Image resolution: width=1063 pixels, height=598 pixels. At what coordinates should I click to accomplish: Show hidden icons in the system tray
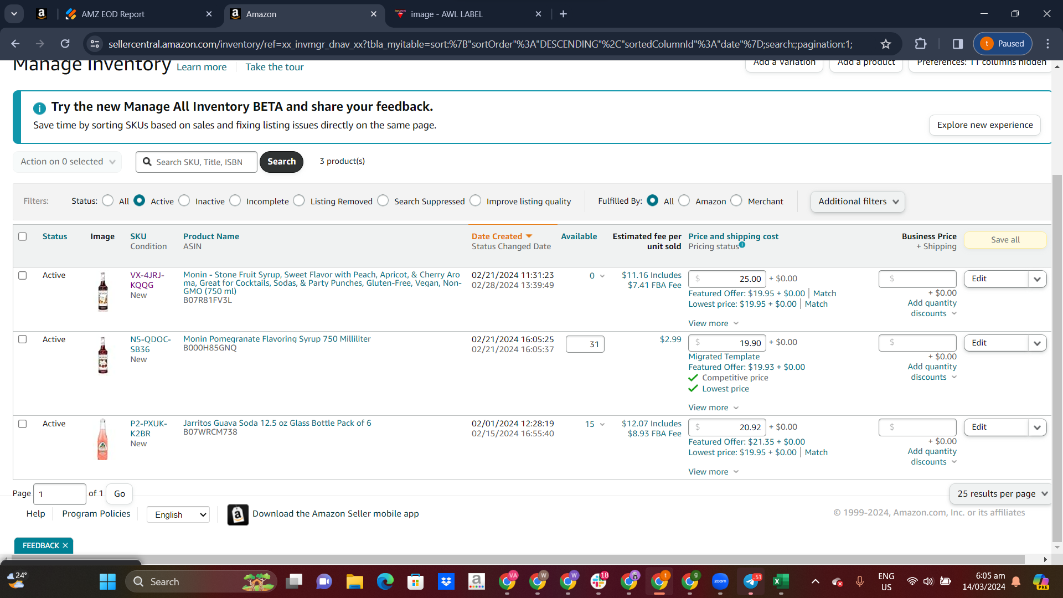(x=816, y=581)
